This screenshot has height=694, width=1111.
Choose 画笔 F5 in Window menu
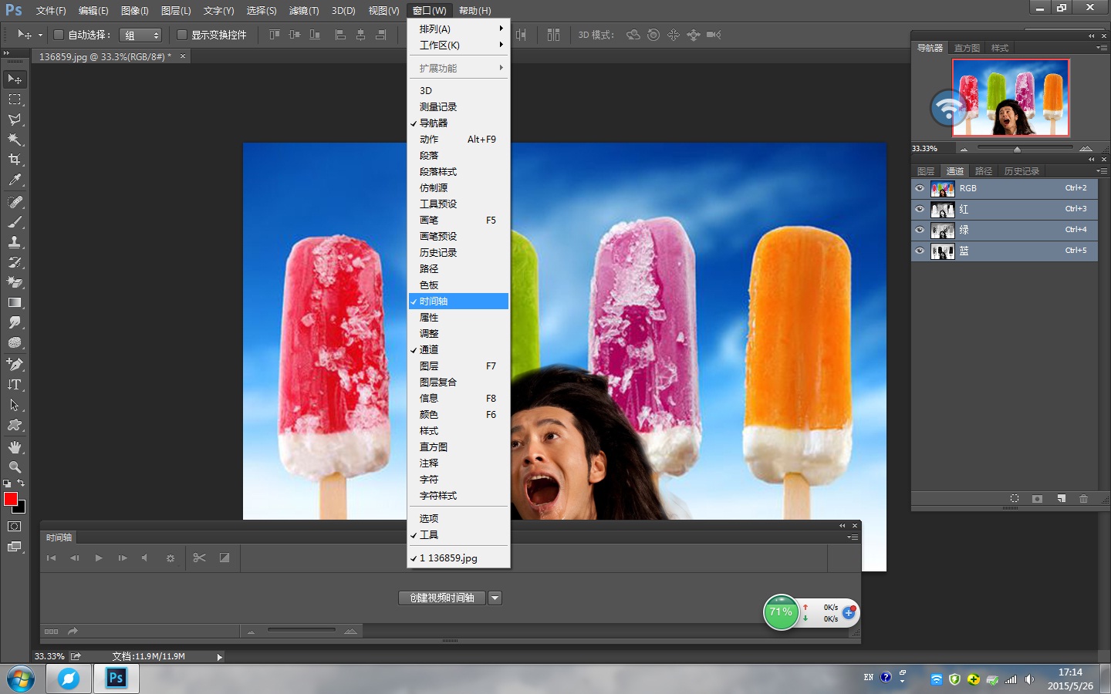click(458, 221)
